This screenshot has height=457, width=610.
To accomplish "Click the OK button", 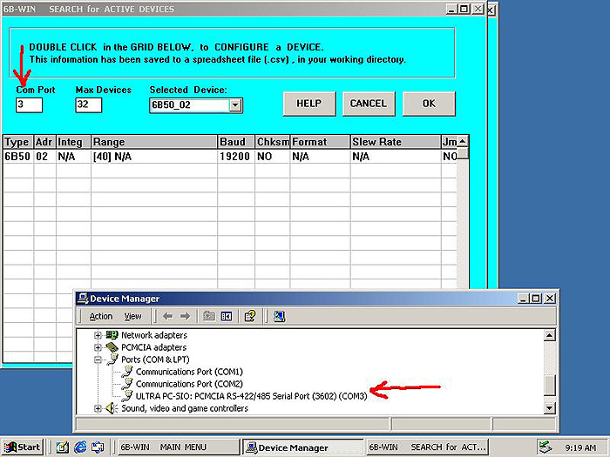I will click(x=429, y=104).
